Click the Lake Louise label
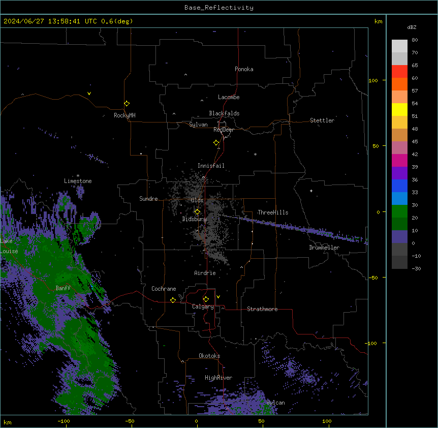The height and width of the screenshot is (428, 438). 9,246
